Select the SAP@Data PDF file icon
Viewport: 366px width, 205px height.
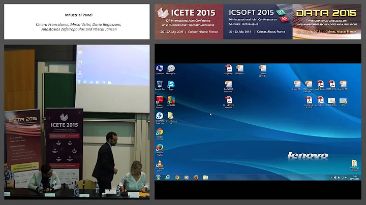click(x=228, y=70)
